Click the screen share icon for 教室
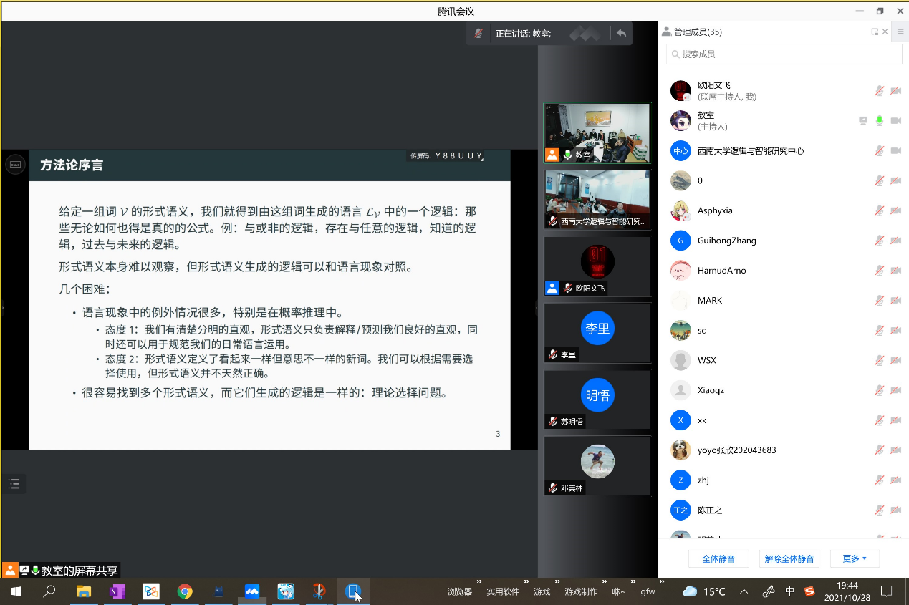Image resolution: width=909 pixels, height=605 pixels. click(x=863, y=121)
